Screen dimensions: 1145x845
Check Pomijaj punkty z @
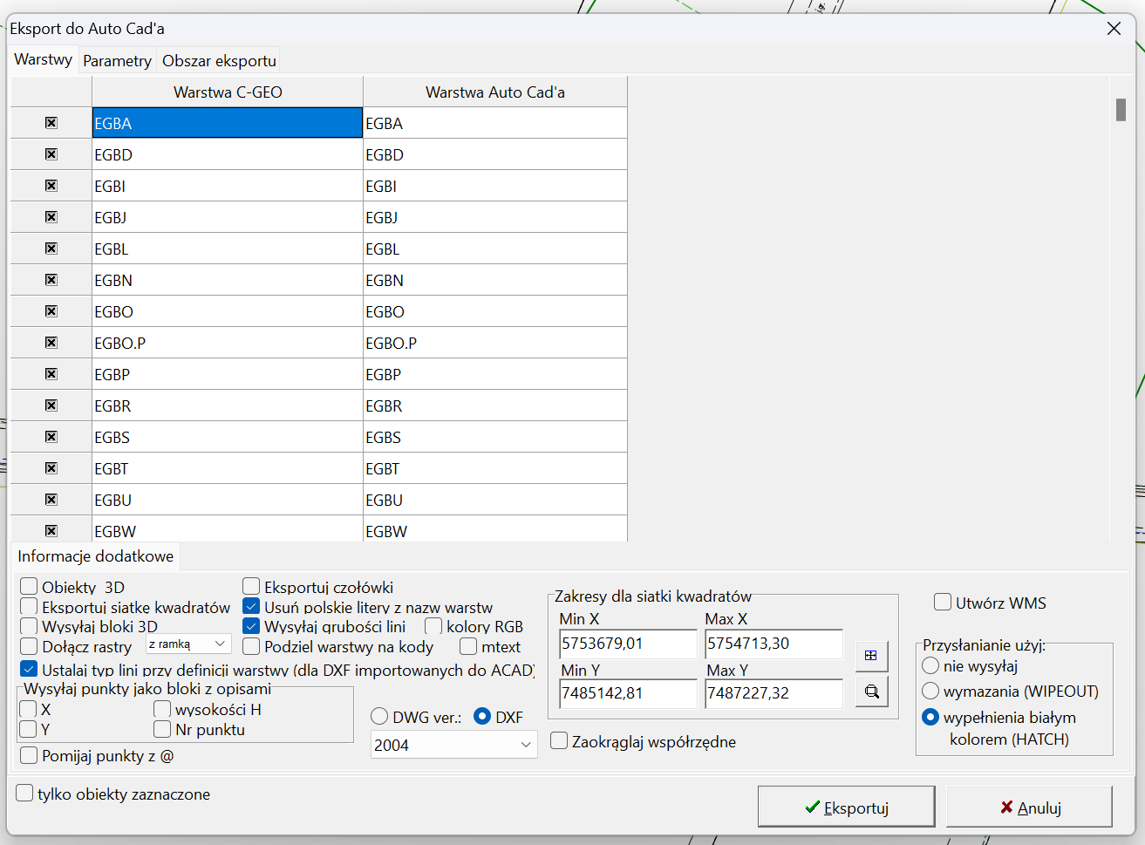(29, 755)
